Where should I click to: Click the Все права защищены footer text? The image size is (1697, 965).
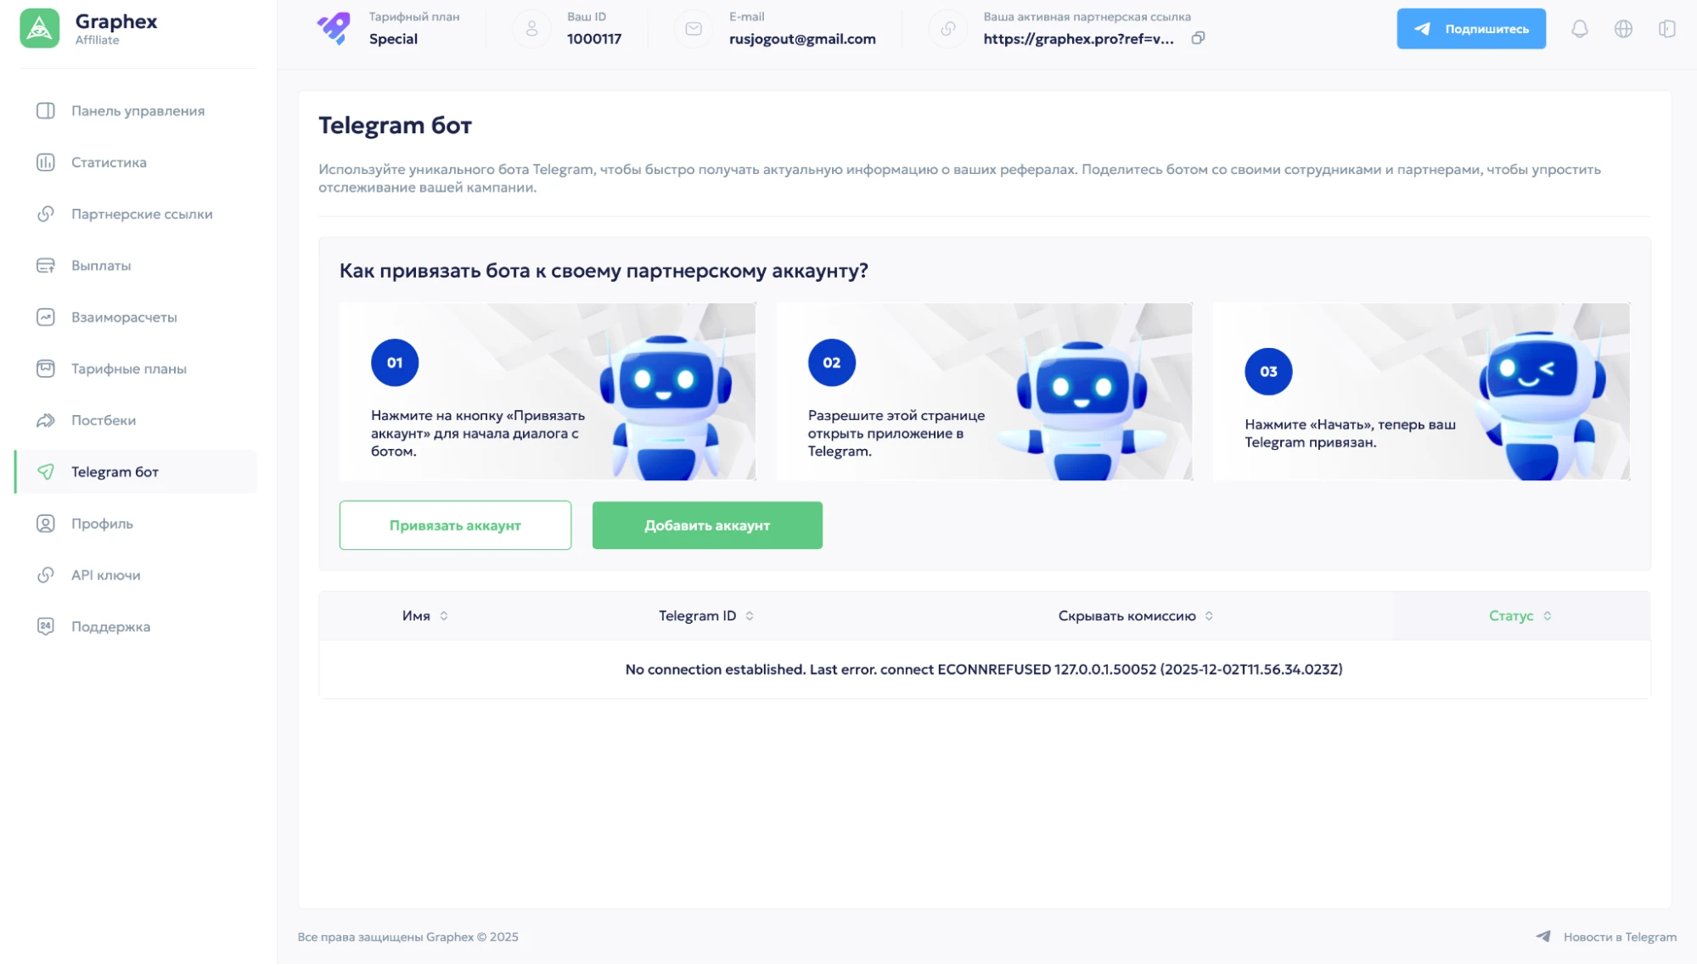point(407,937)
